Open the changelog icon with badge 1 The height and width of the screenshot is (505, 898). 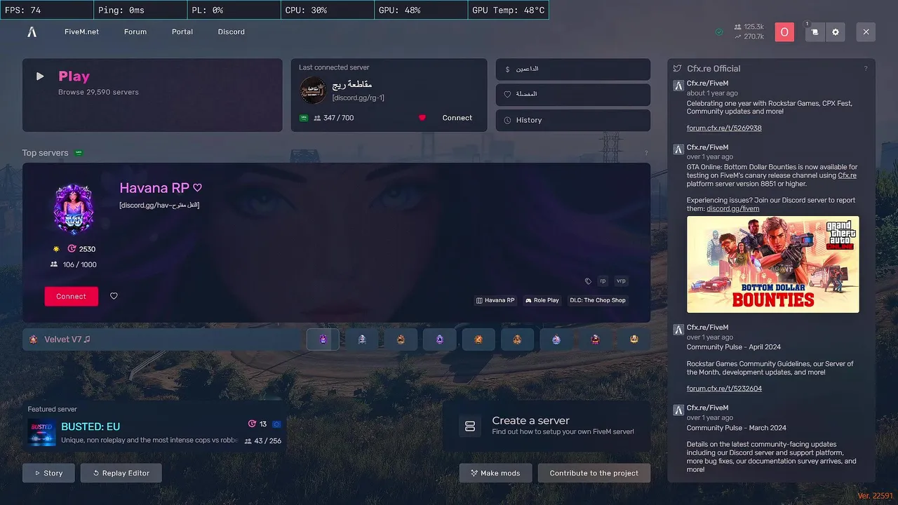(x=815, y=32)
